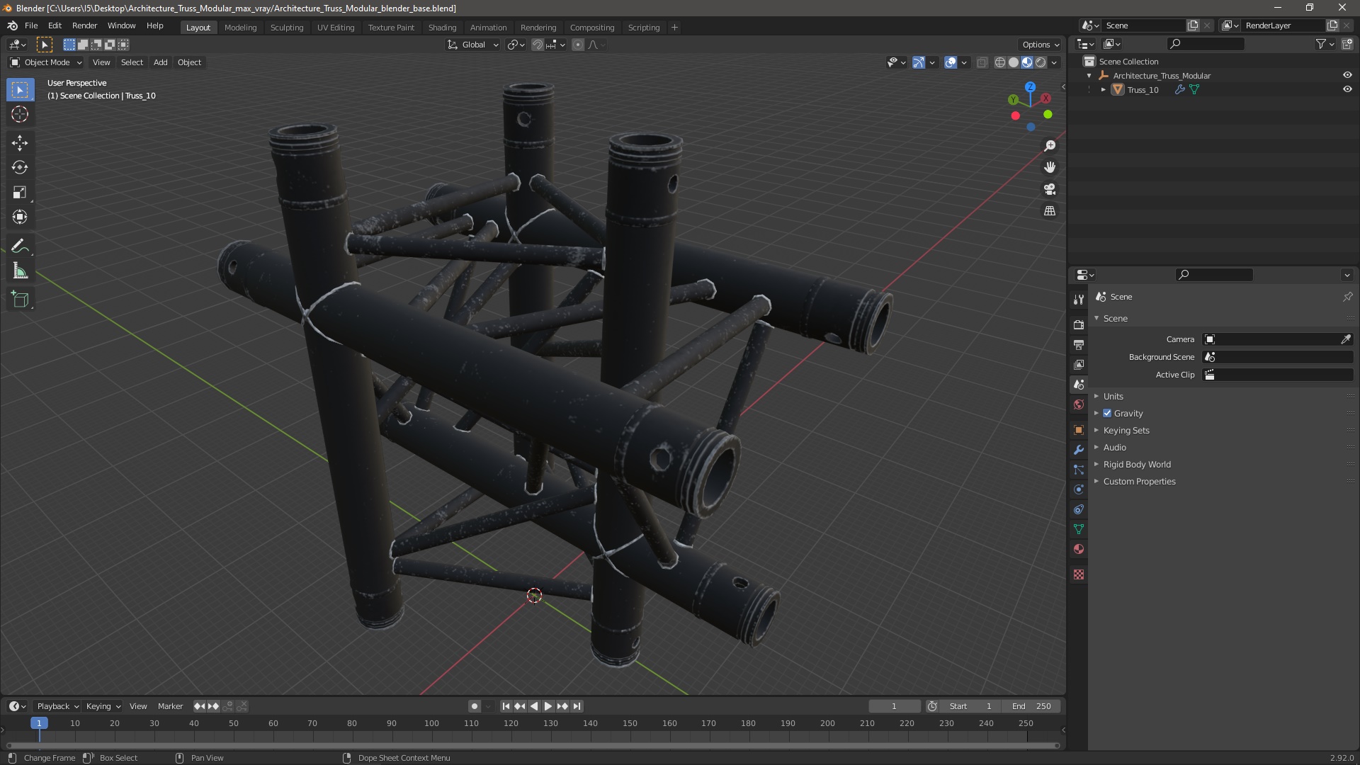Click the End frame field
This screenshot has width=1360, height=765.
[x=1031, y=706]
